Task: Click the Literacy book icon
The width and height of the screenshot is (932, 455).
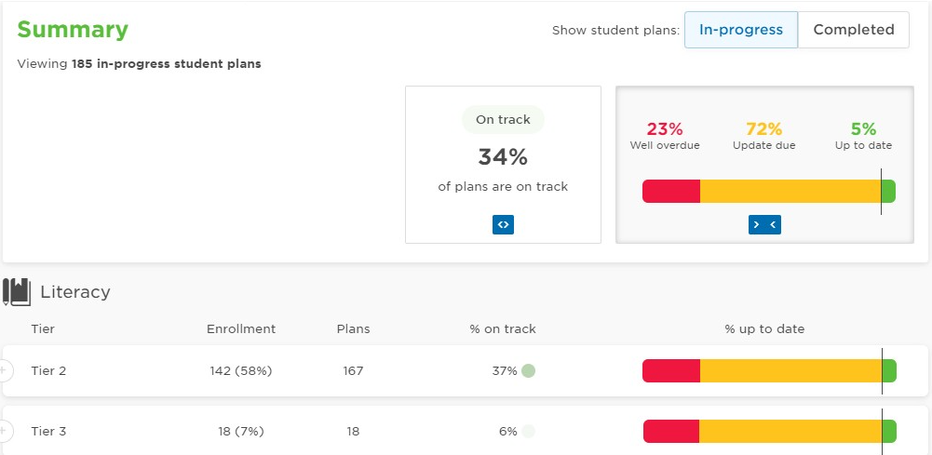Action: [17, 291]
